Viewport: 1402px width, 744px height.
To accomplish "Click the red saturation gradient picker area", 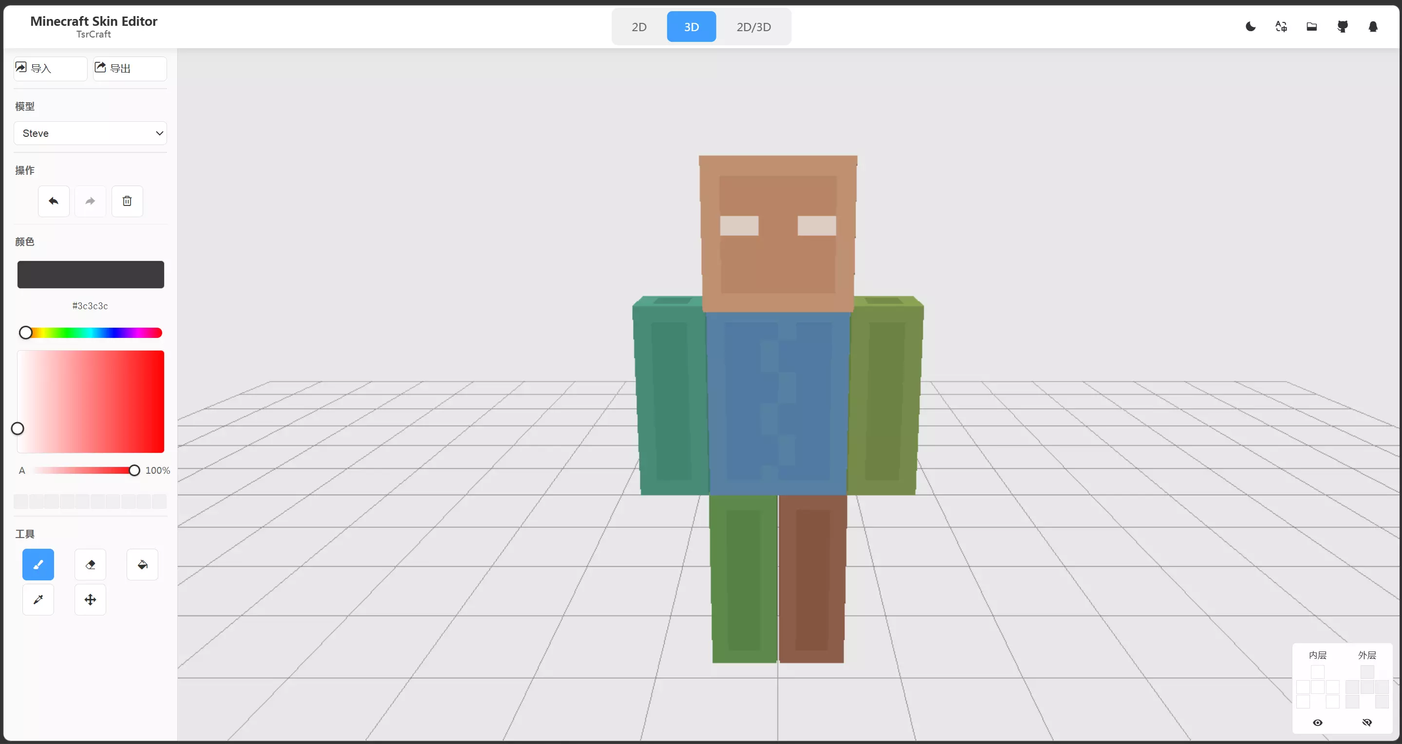I will [x=91, y=402].
